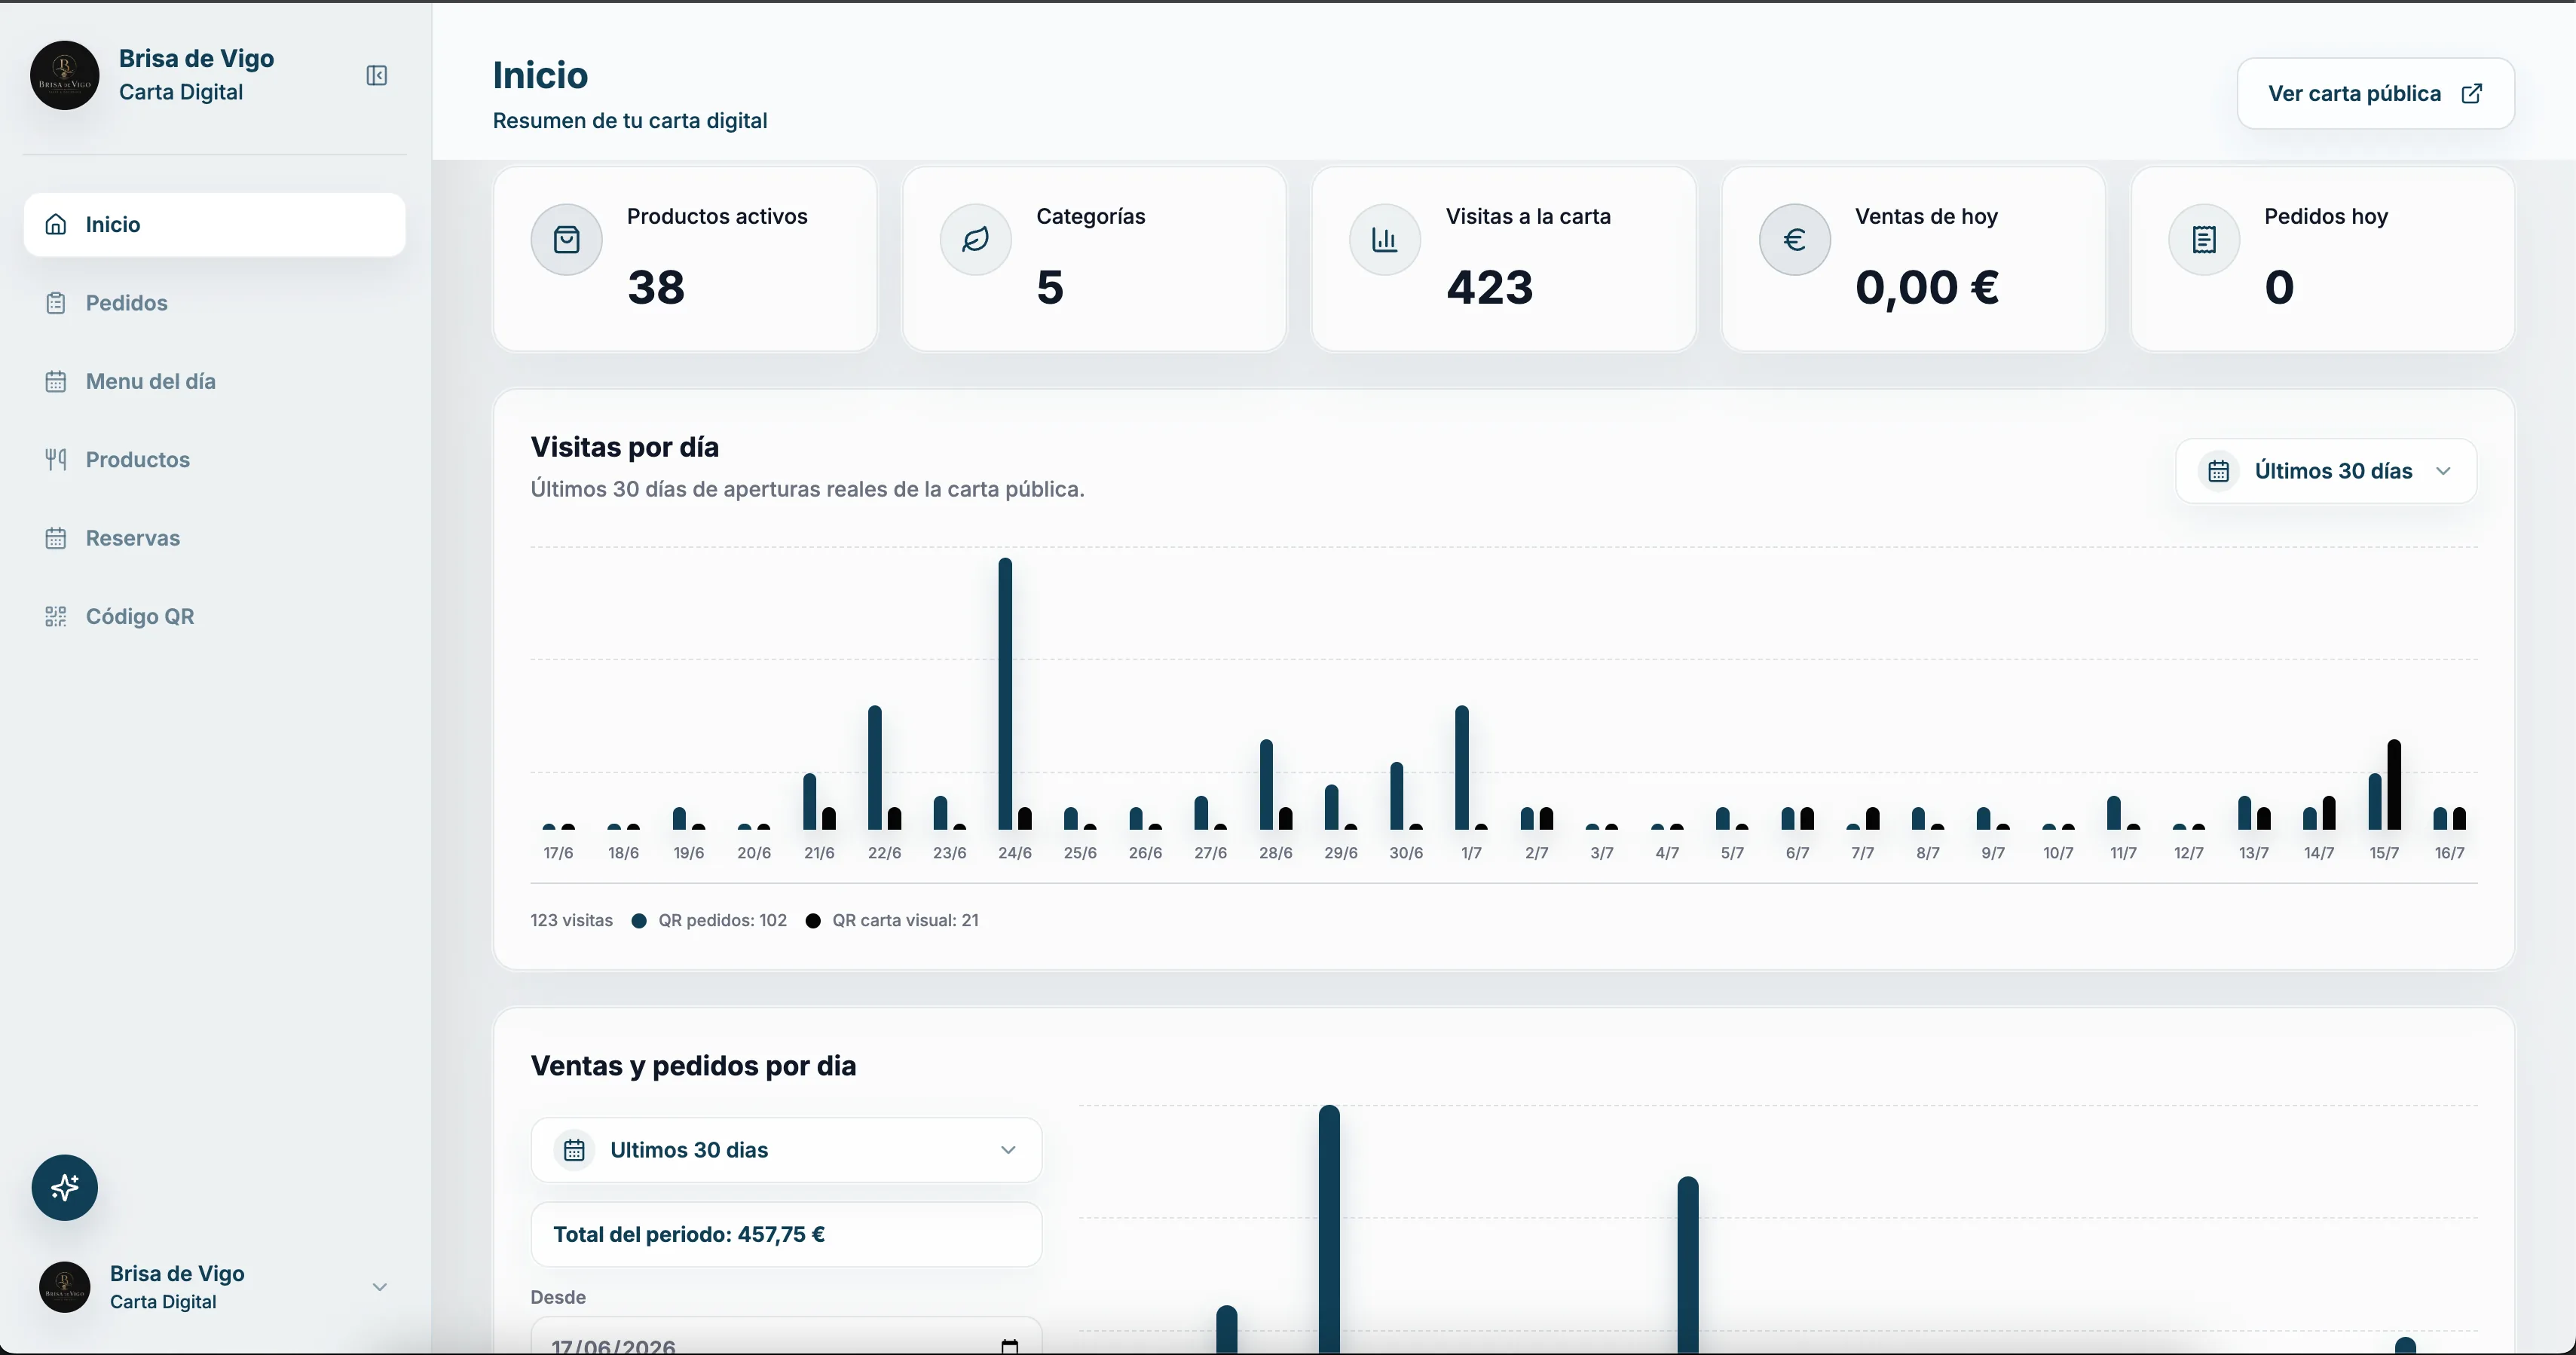The image size is (2576, 1355).
Task: Click the Resumen de tu carta digital subtitle
Action: tap(630, 121)
